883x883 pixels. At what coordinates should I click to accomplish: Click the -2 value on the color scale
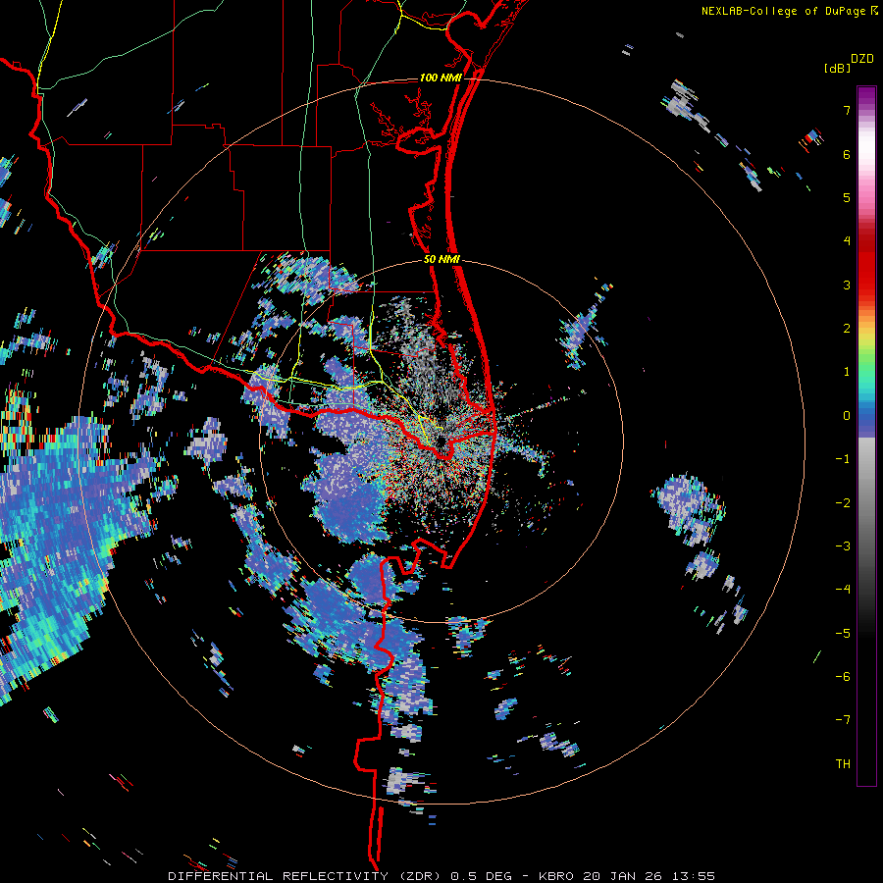(x=843, y=503)
